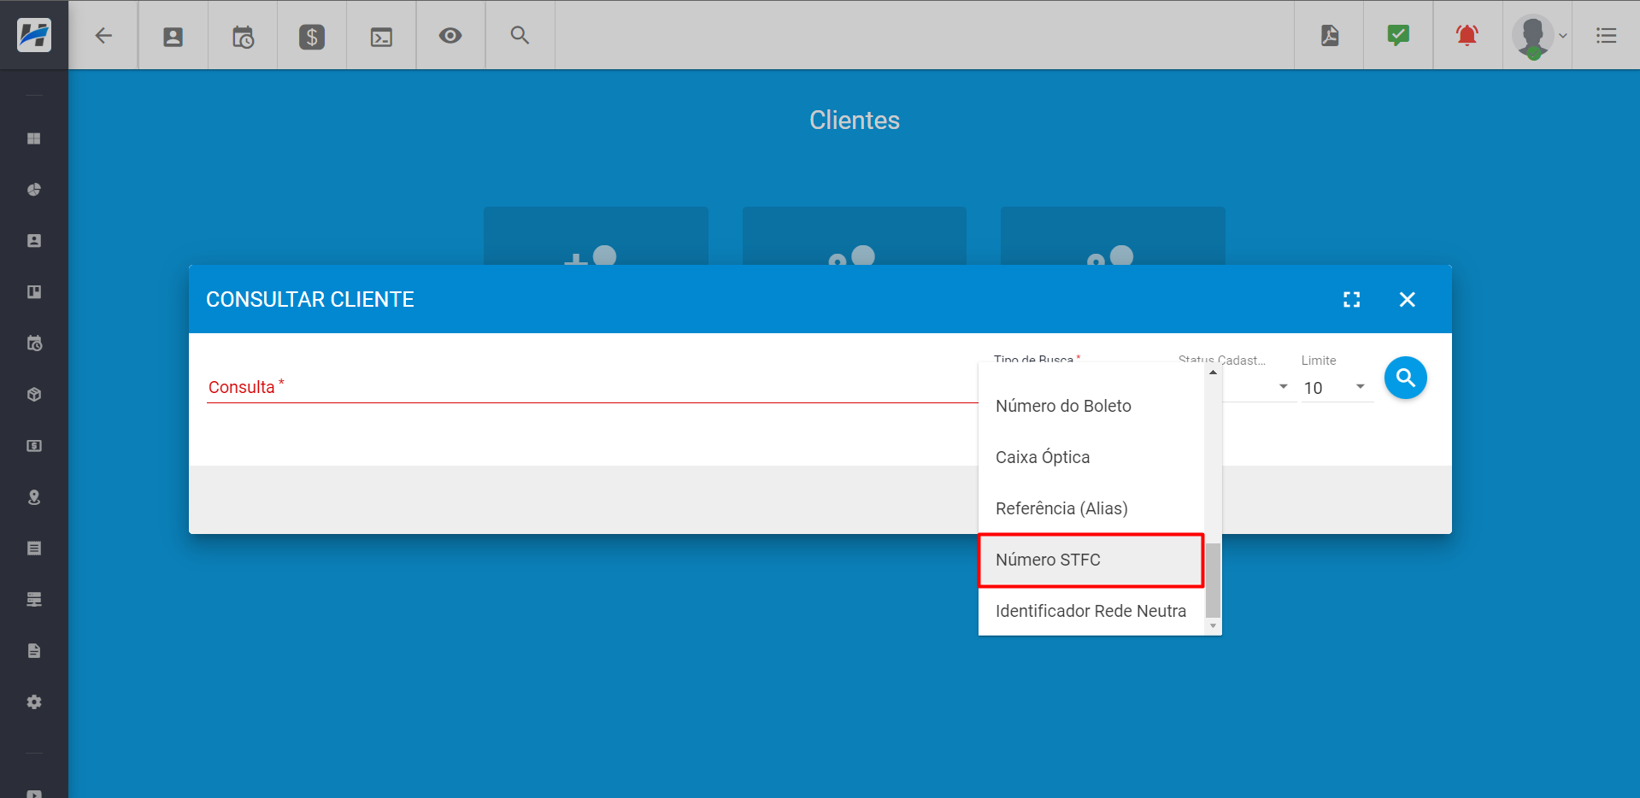The image size is (1640, 798).
Task: Choose 'Referência (Alias)' option
Action: pyautogui.click(x=1061, y=508)
